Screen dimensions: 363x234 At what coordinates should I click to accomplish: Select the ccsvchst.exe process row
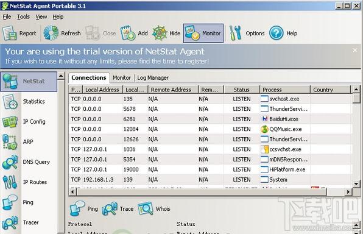(211, 149)
